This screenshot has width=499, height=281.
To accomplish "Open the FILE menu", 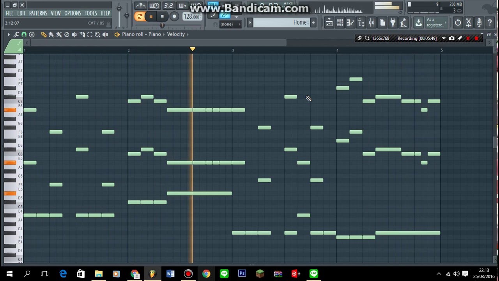I will pos(10,13).
